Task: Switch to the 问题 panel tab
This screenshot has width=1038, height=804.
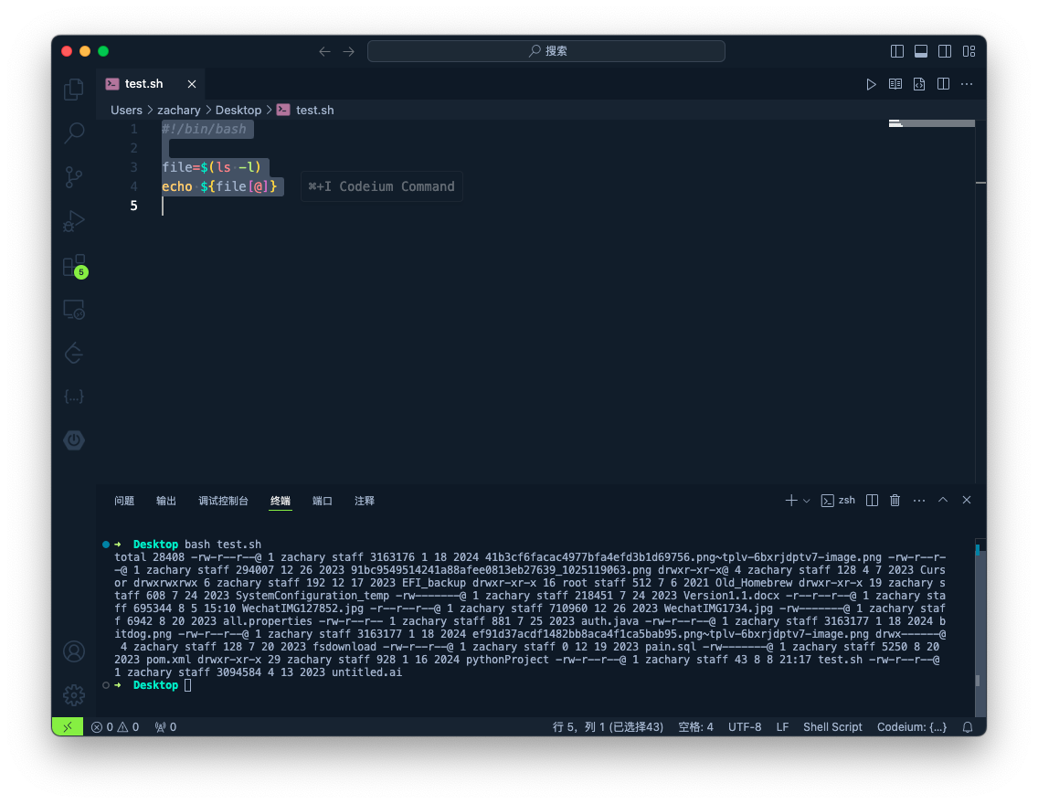Action: (124, 501)
